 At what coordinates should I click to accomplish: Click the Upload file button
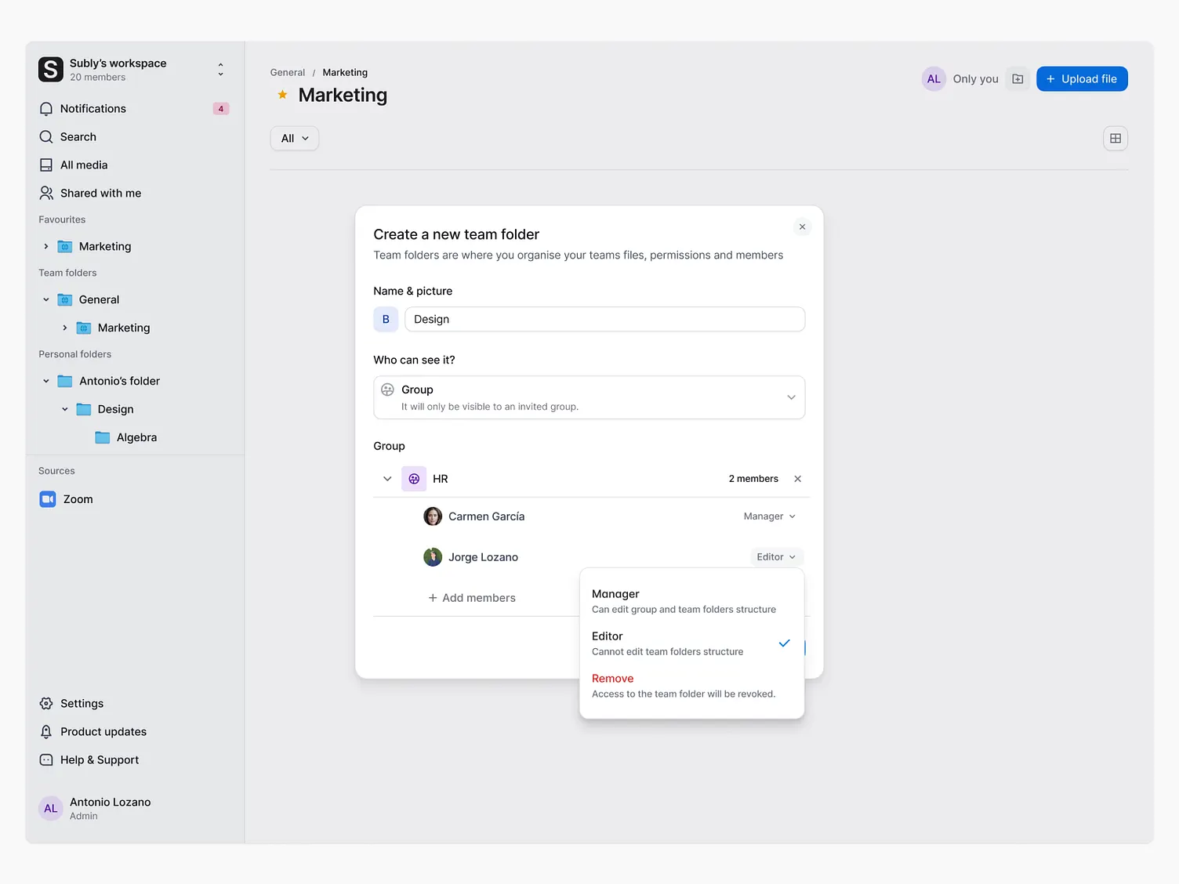tap(1082, 78)
